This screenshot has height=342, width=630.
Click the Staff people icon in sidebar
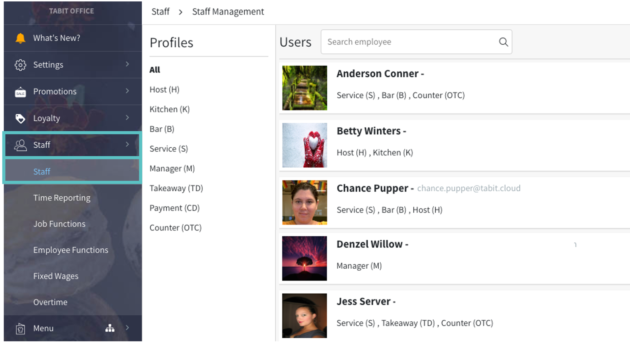(x=20, y=145)
